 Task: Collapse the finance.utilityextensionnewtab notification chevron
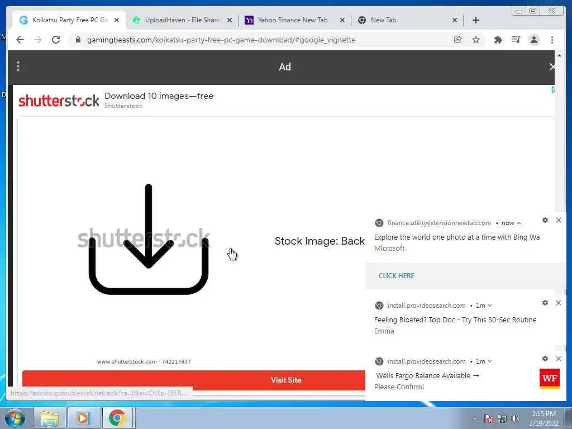(x=519, y=223)
